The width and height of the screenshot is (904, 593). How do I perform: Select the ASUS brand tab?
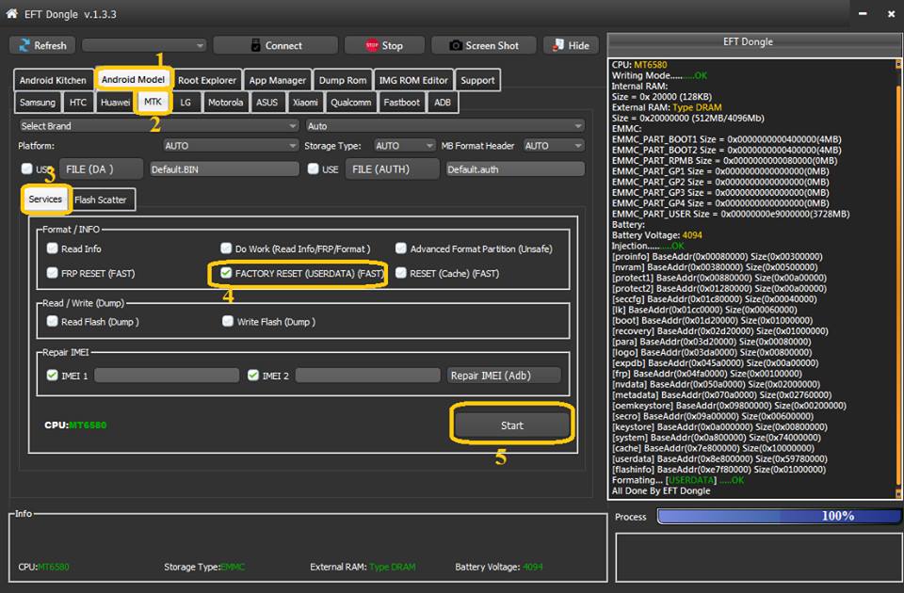[x=266, y=102]
